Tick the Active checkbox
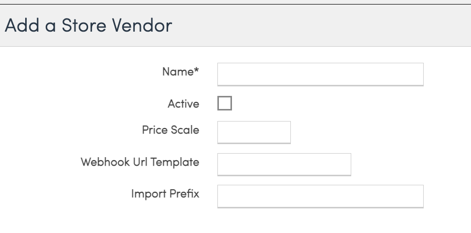 [225, 103]
